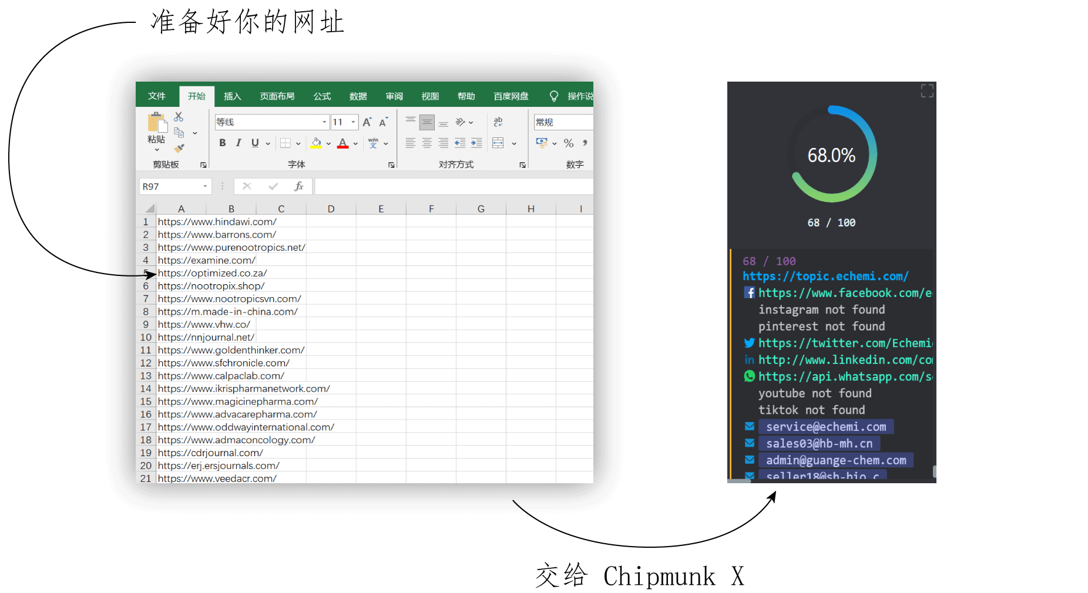Click the service@echemi.com email address
1088x593 pixels.
tap(825, 427)
